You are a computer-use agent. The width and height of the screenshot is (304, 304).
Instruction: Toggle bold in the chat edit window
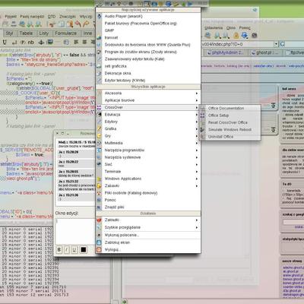click(59, 250)
